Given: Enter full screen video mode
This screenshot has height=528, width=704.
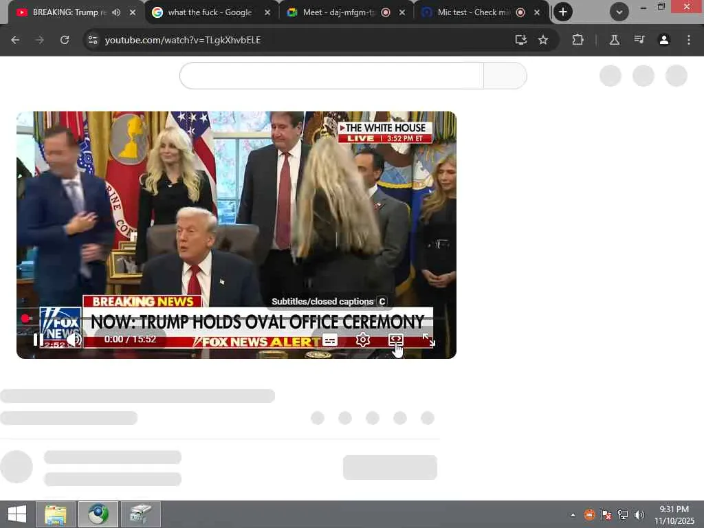Looking at the screenshot, I should [x=429, y=340].
